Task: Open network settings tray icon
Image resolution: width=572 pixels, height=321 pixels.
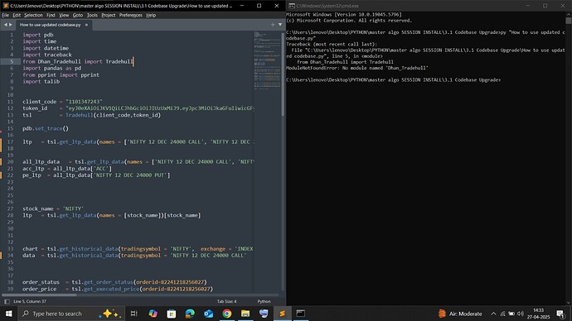Action: 502,314
